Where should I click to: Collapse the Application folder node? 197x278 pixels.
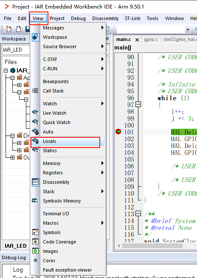tap(12, 78)
